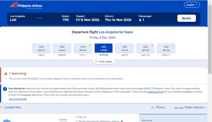The image size is (212, 122).
Task: Select Wed 6 fare USD 512.00
Action: click(62, 48)
